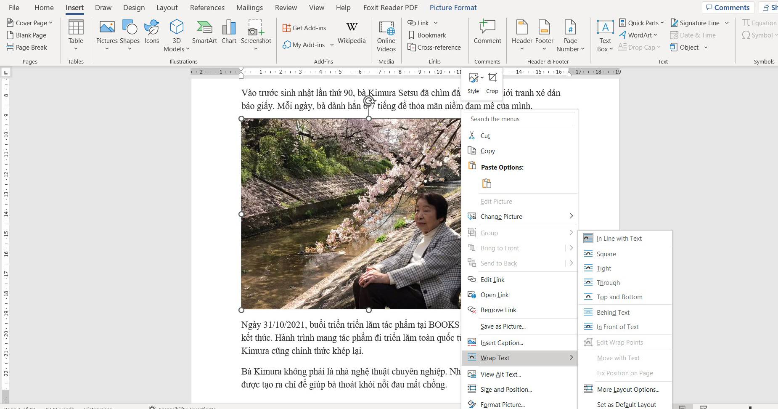
Task: Expand the Cover Page dropdown
Action: 50,23
